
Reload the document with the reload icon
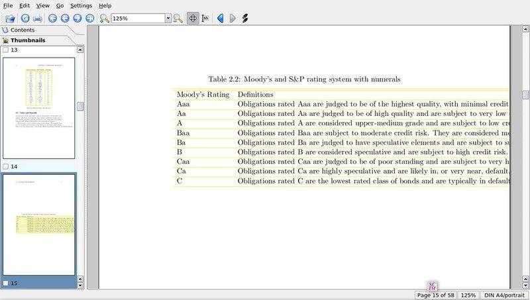25,19
